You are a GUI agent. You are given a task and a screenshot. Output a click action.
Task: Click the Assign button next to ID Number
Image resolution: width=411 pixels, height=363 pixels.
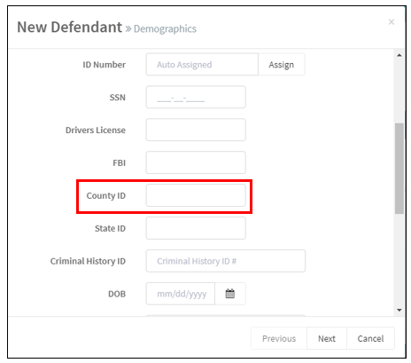coord(281,65)
